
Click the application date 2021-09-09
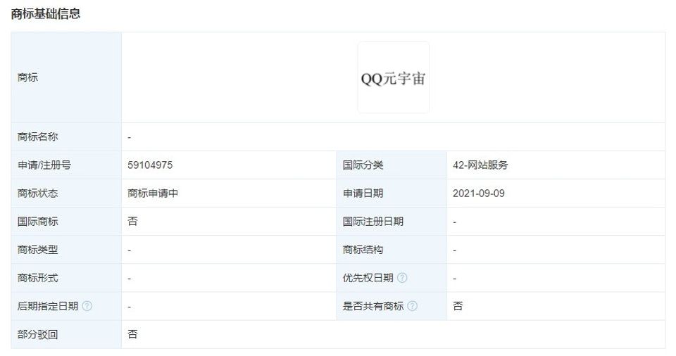tap(479, 193)
